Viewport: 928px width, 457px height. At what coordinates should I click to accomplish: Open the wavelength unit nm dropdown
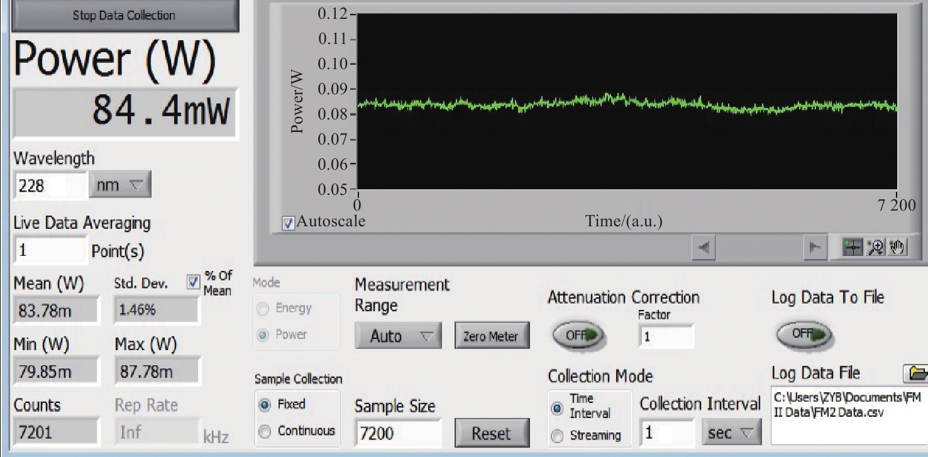(x=120, y=186)
